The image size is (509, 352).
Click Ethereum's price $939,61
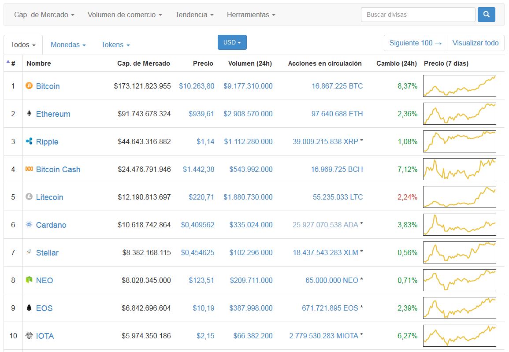pyautogui.click(x=201, y=114)
